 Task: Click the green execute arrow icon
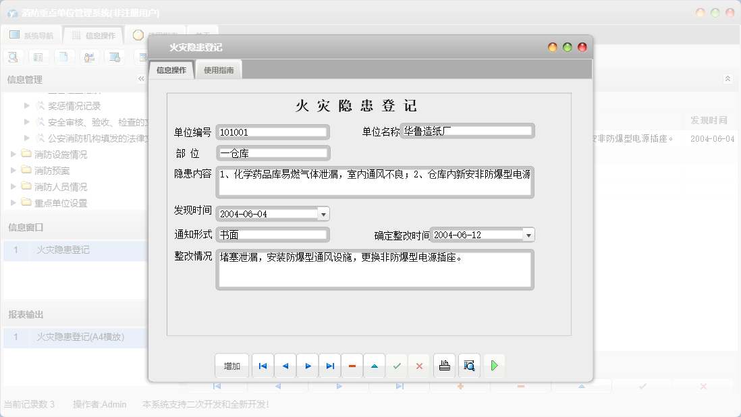tap(495, 365)
